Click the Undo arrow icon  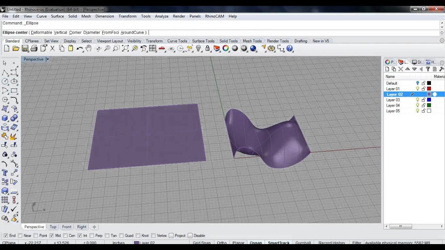click(80, 49)
